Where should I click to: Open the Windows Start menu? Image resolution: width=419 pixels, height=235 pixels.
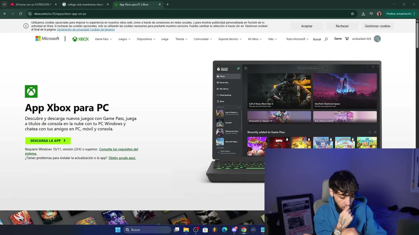tap(118, 230)
